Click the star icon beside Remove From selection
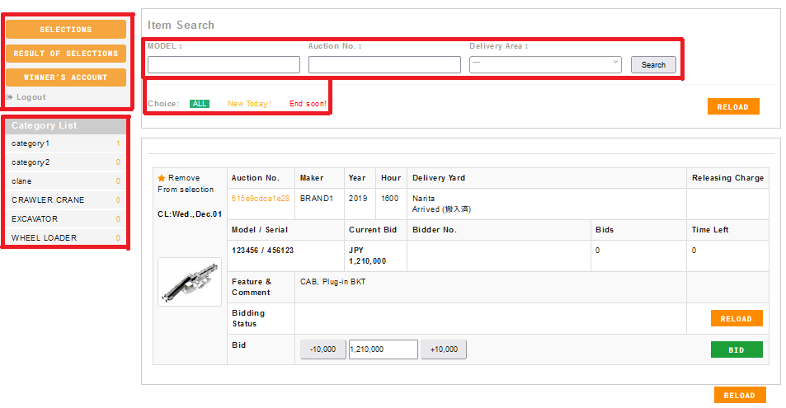This screenshot has width=786, height=408. 162,178
